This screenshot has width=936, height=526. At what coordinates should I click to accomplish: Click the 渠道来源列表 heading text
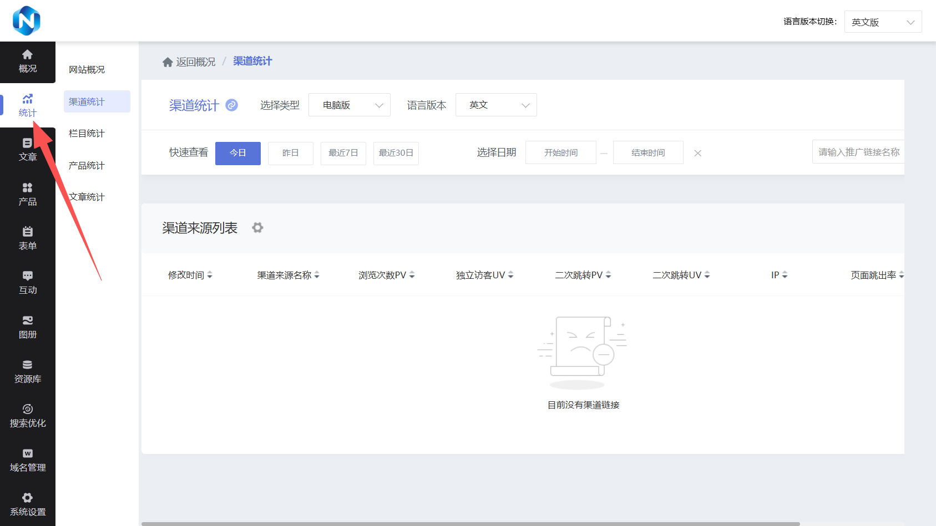point(200,228)
